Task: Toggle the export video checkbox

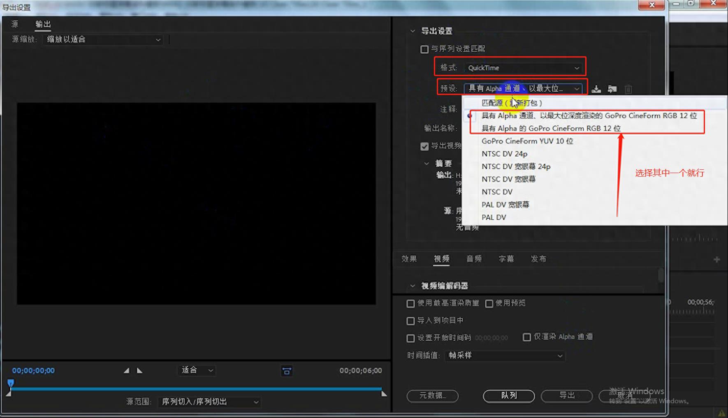Action: [x=424, y=146]
